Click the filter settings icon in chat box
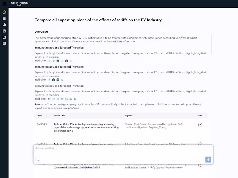This screenshot has height=178, width=238. click(38, 159)
